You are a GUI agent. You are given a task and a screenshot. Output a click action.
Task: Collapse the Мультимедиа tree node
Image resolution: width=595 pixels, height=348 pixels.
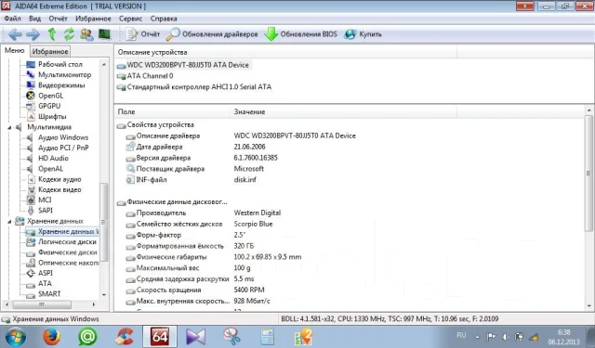(9, 128)
